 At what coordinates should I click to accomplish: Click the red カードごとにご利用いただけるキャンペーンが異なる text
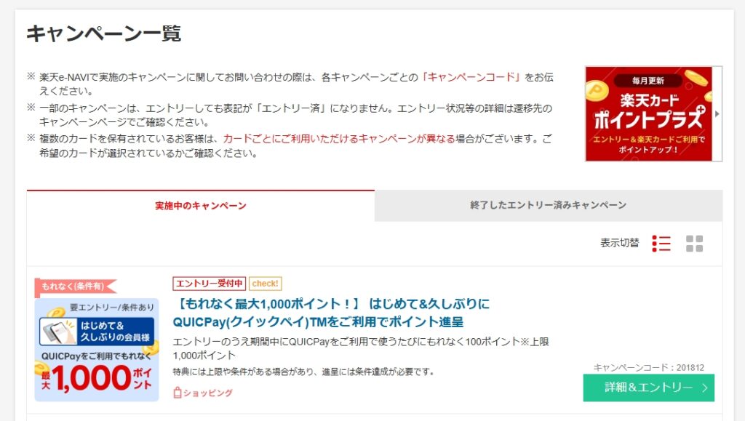click(338, 138)
